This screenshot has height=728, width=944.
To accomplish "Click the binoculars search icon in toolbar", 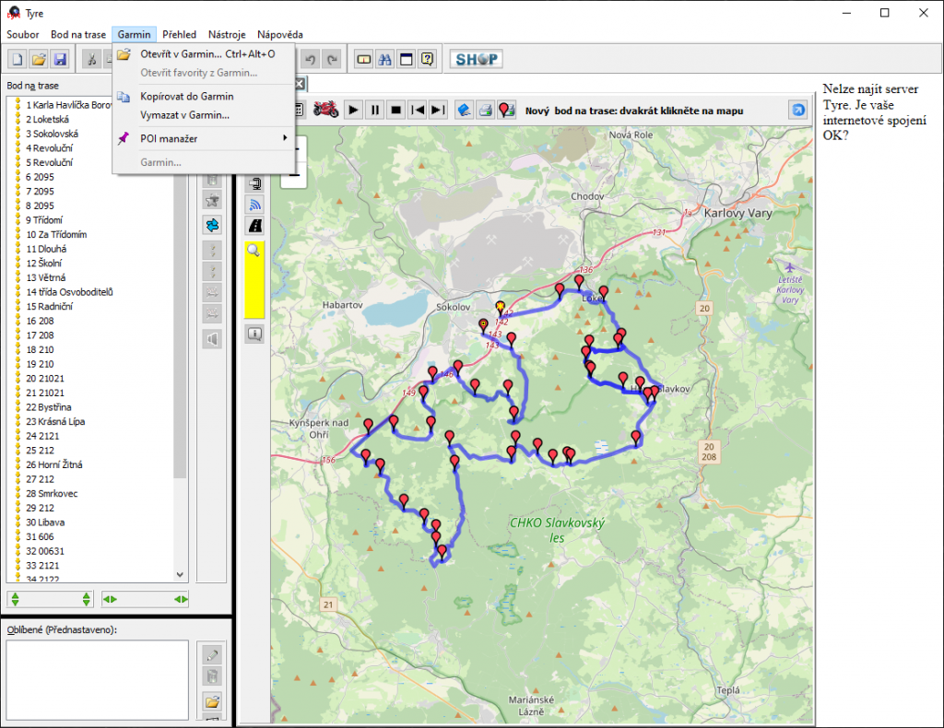I will pyautogui.click(x=385, y=59).
